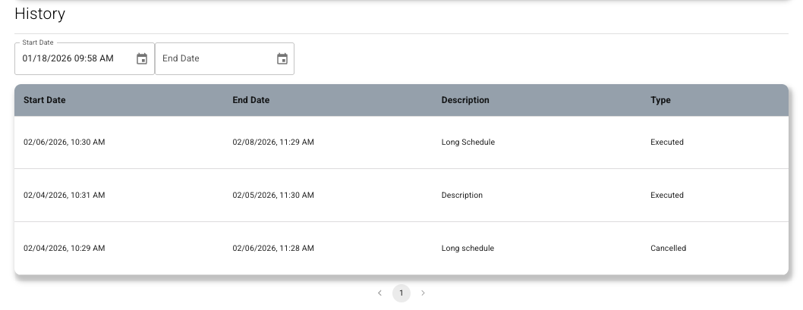This screenshot has width=803, height=310.
Task: Select the Long Schedule description cell
Action: click(x=468, y=142)
